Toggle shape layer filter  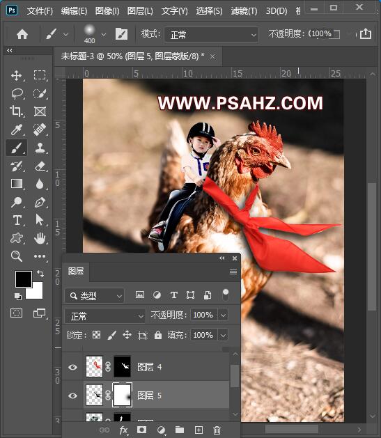pos(191,295)
